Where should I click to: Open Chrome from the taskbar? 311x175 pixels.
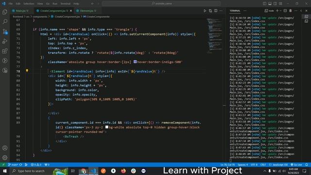click(x=83, y=171)
